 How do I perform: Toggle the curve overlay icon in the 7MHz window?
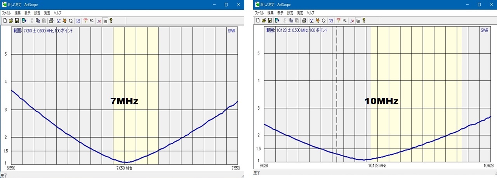coord(99,21)
